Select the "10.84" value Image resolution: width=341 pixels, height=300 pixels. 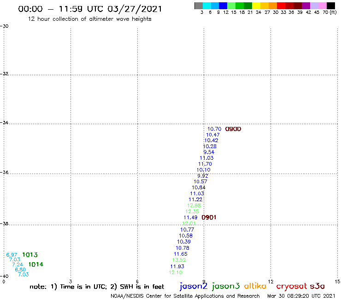pyautogui.click(x=199, y=187)
